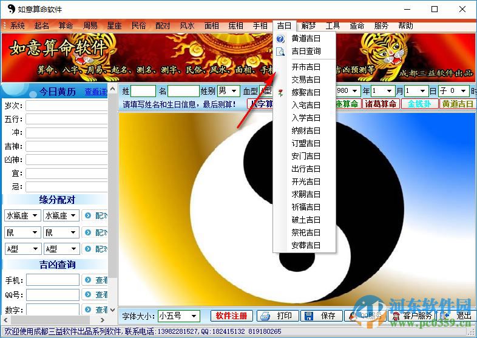The height and width of the screenshot is (338, 477).
Task: Click the 退出 exit button
Action: tap(456, 316)
